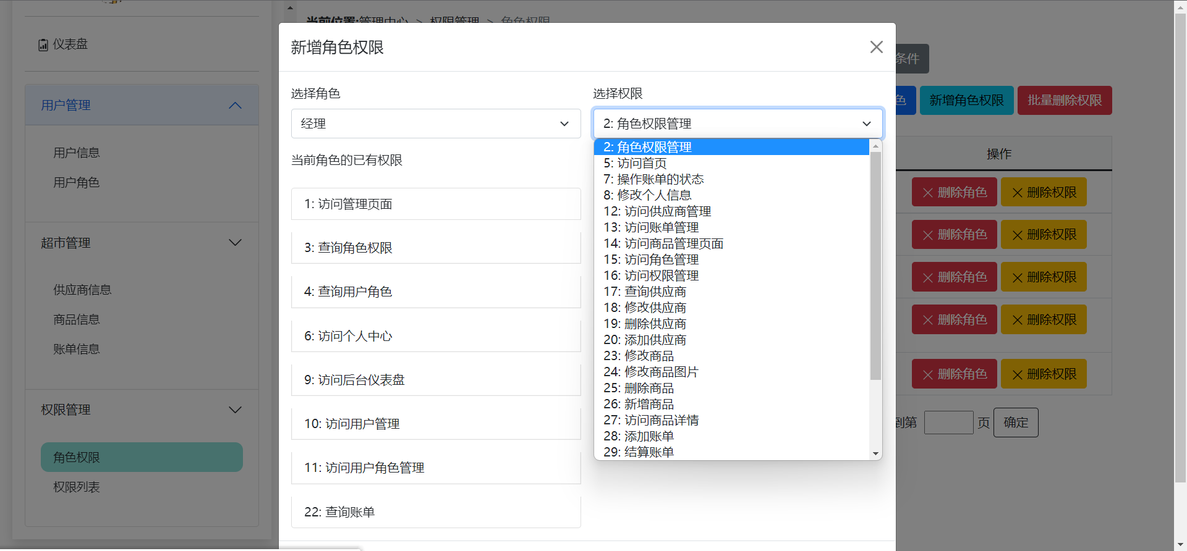
Task: Pick option 29: 结算账单
Action: click(x=731, y=452)
